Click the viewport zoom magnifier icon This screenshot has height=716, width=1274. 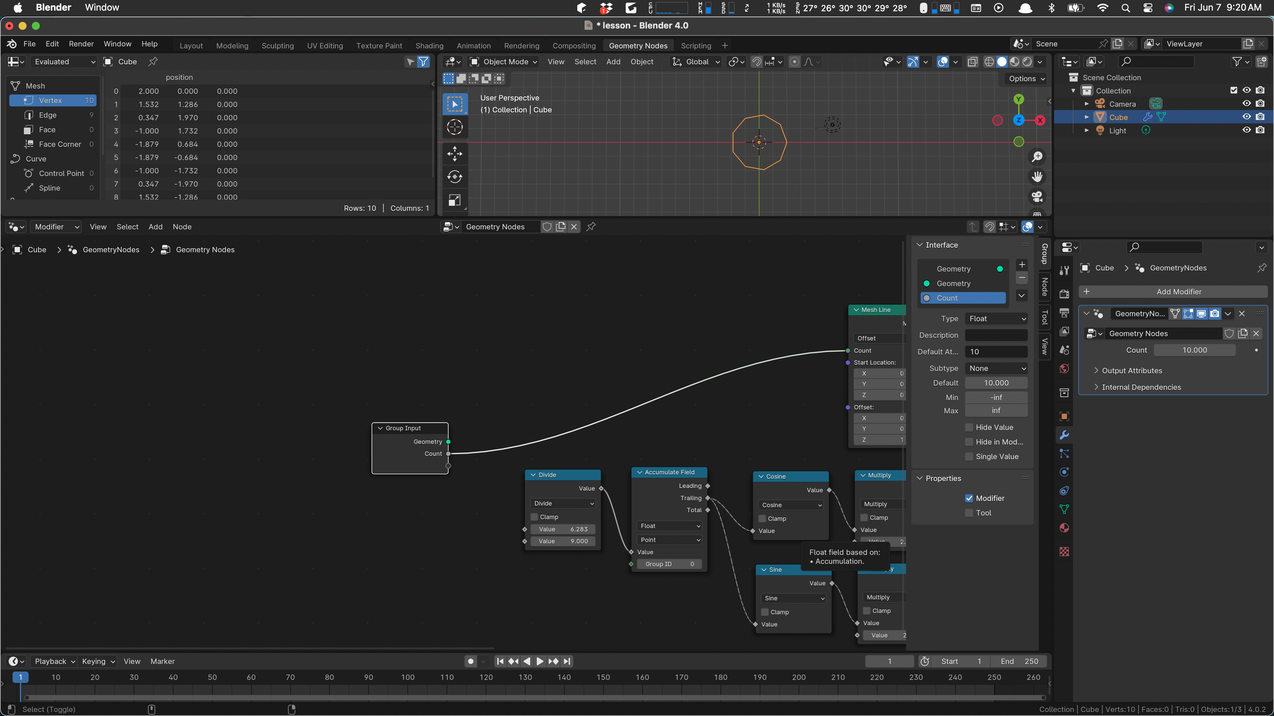1037,157
